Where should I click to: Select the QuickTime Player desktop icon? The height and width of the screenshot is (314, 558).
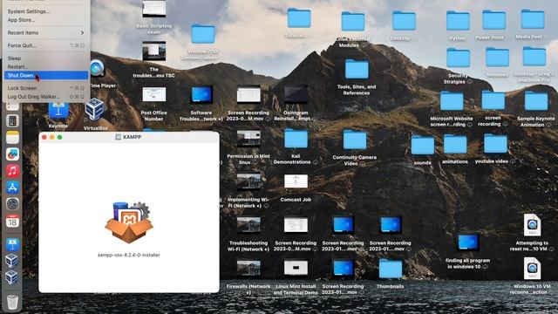tap(97, 68)
